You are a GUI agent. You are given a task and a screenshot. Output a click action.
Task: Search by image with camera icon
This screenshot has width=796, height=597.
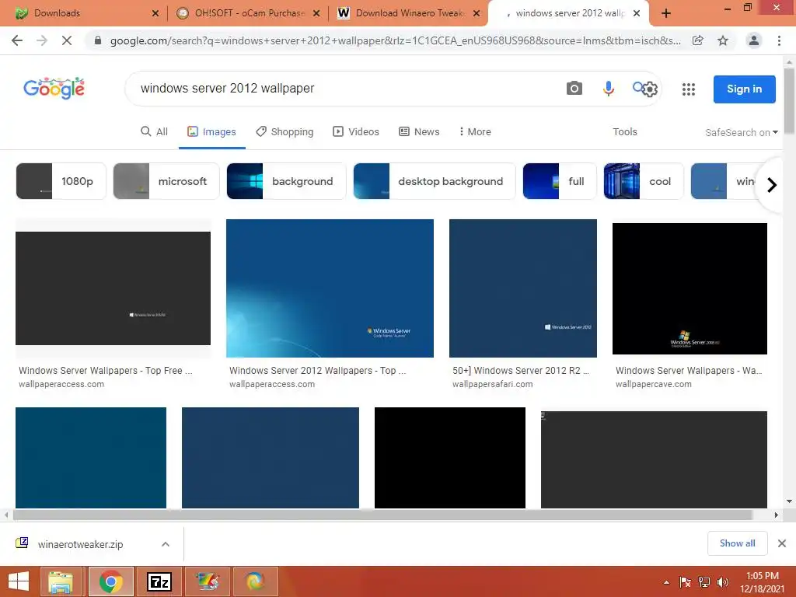click(x=574, y=89)
